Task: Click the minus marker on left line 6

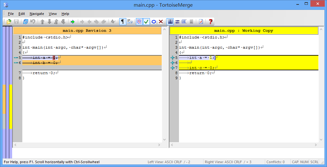Action: click(x=16, y=63)
